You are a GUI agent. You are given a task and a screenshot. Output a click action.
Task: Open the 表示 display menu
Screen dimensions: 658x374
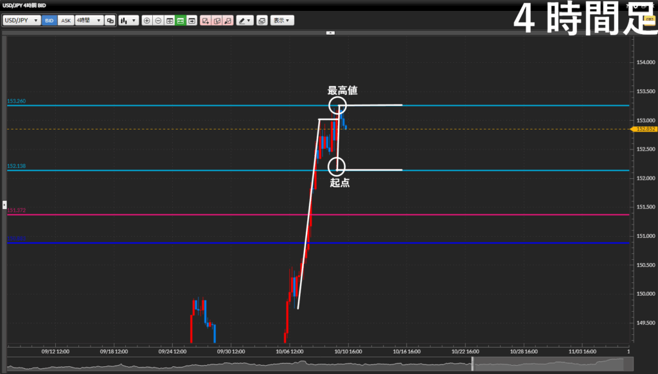tap(282, 21)
